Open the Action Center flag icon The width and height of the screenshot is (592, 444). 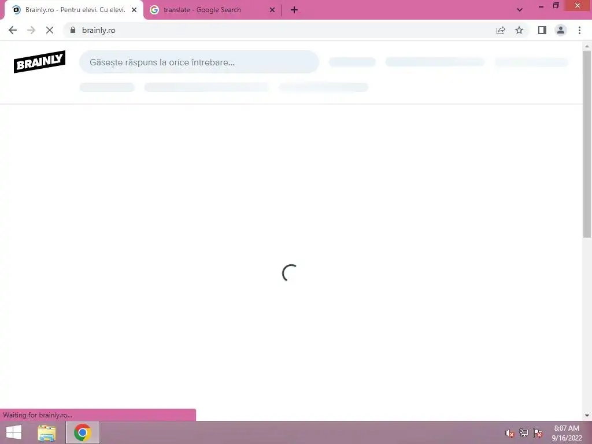pos(538,432)
